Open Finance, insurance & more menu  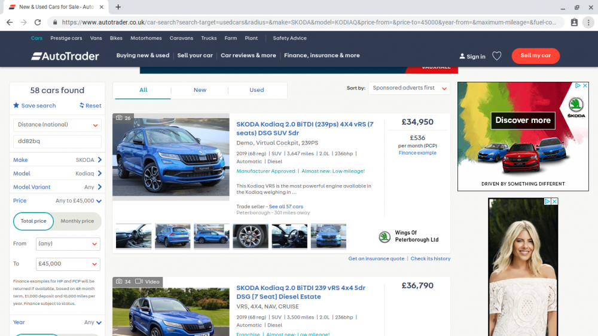click(322, 56)
